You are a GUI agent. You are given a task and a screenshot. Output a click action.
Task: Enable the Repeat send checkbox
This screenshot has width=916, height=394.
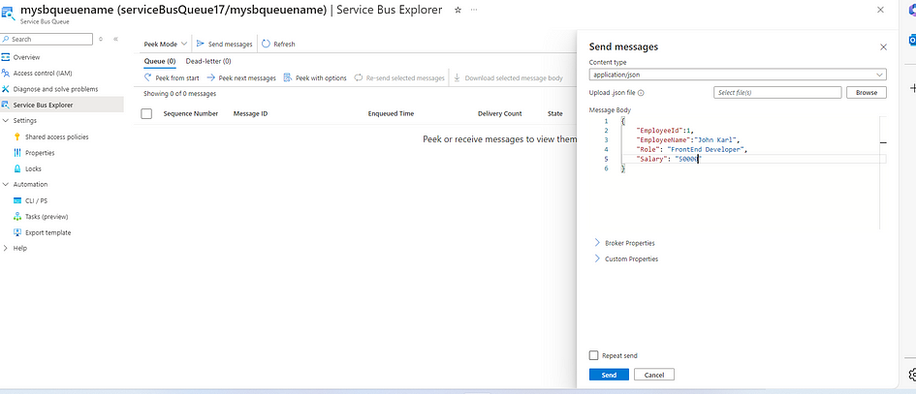pyautogui.click(x=593, y=355)
